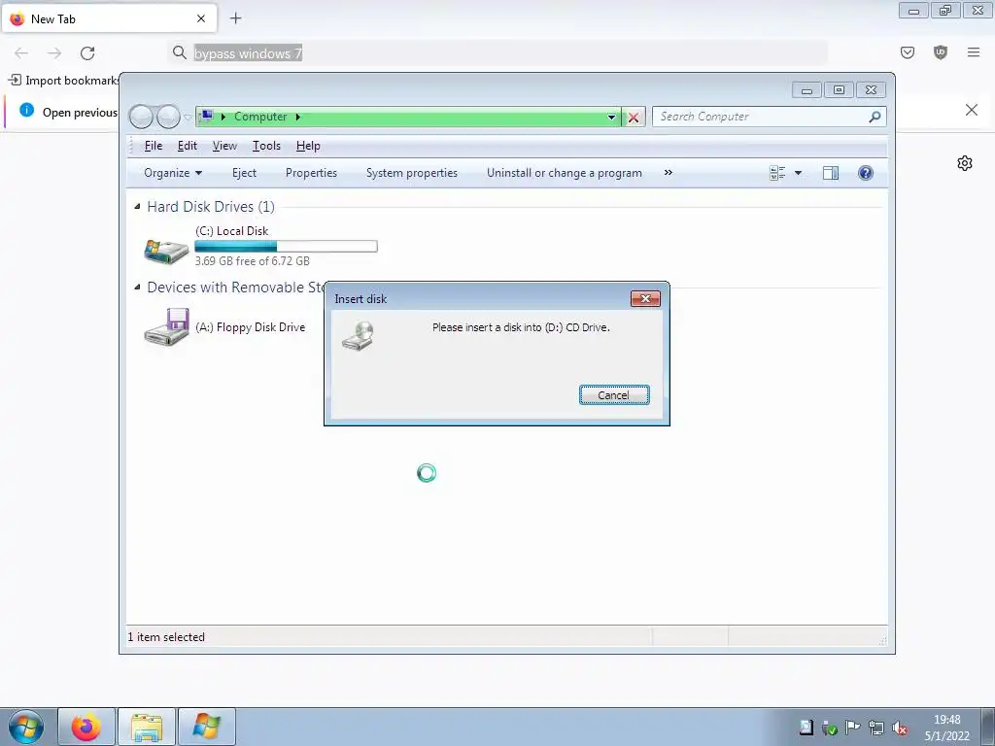Open the Organize dropdown

coord(173,173)
